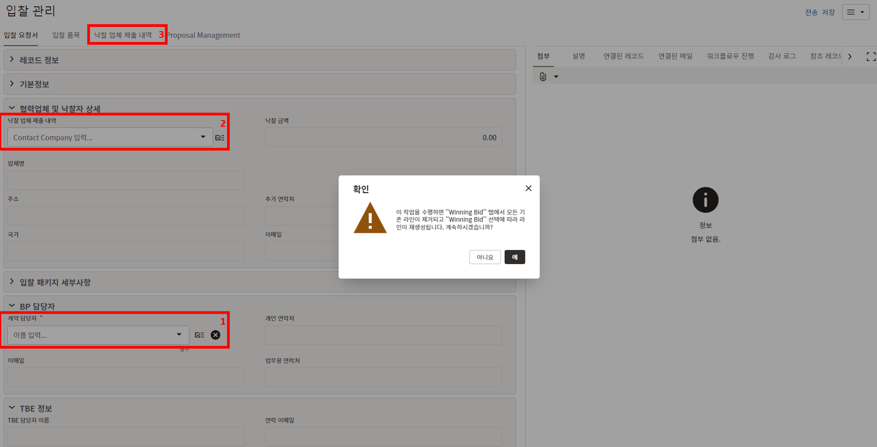
Task: Open picker icon beside Contact Company field
Action: point(220,138)
